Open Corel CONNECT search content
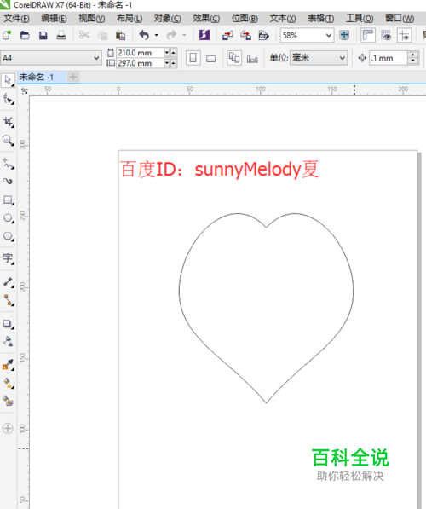 [204, 35]
